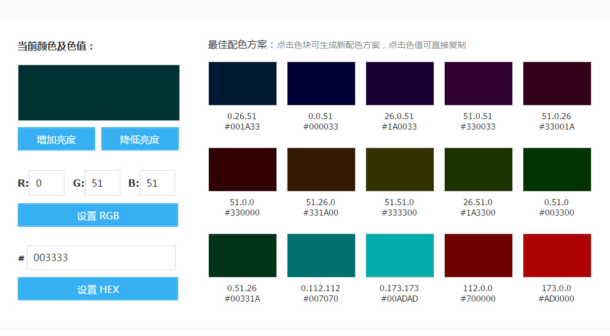610x336 pixels.
Task: Copy the #000033 hex value text
Action: pos(321,127)
